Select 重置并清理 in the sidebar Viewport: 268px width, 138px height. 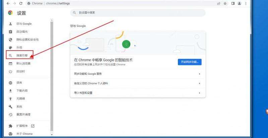click(23, 115)
